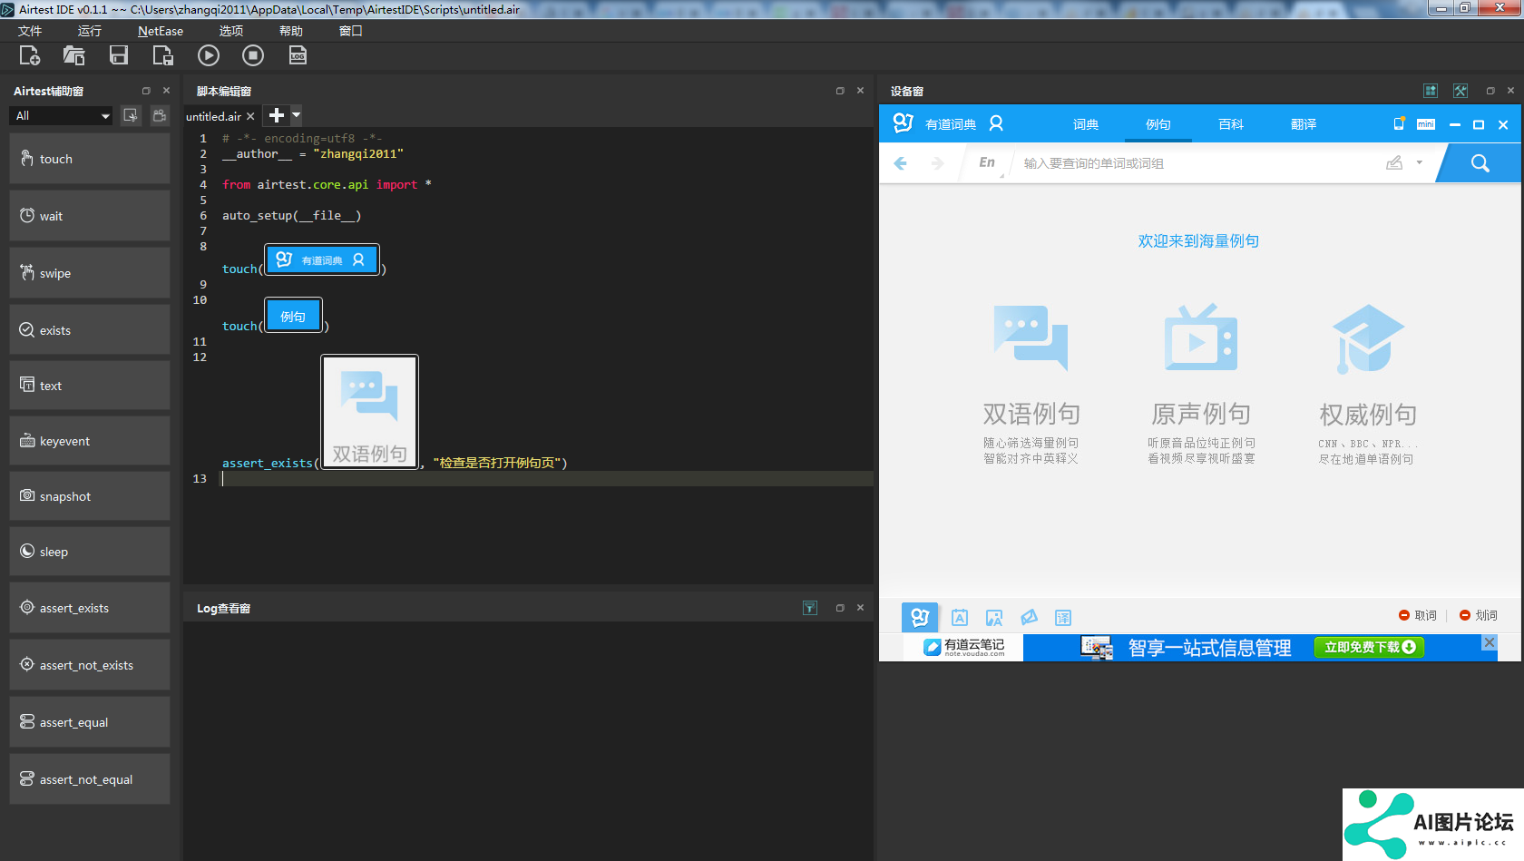1524x861 pixels.
Task: Click the Youdao notification icon beside mini
Action: tap(1399, 123)
